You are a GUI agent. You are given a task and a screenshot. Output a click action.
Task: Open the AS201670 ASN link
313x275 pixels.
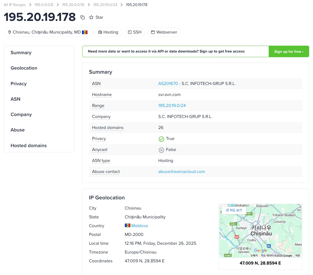168,84
